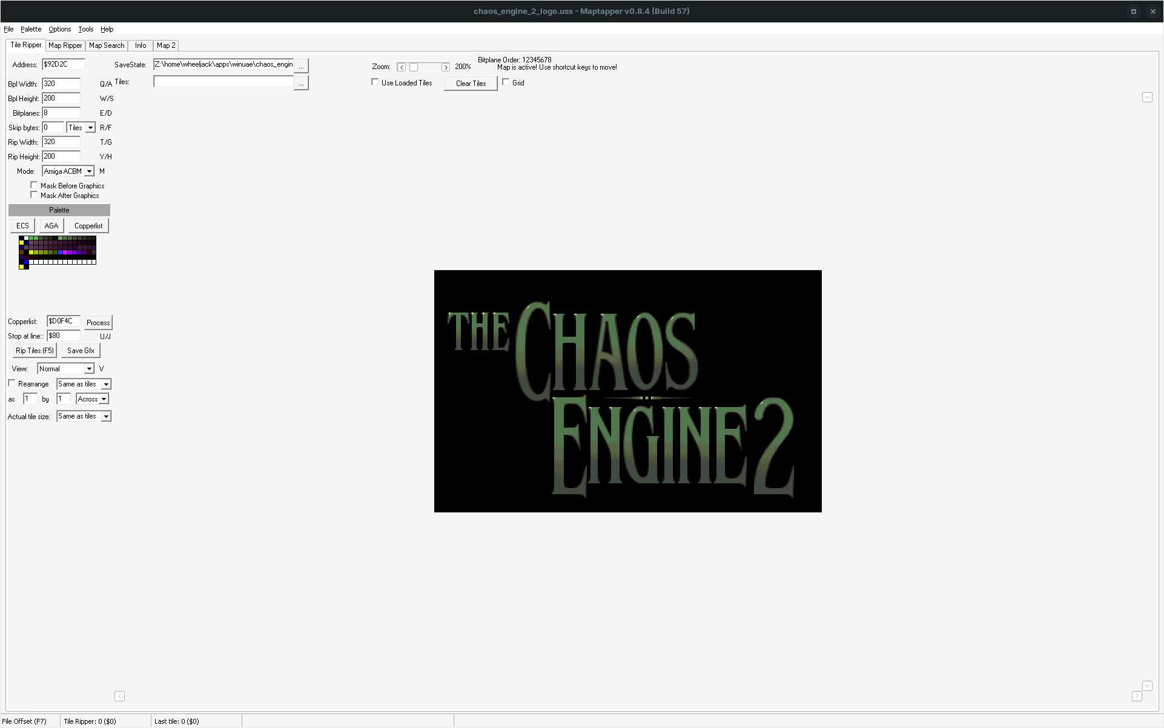Click the Rip Width field
Image resolution: width=1164 pixels, height=728 pixels.
pyautogui.click(x=61, y=142)
